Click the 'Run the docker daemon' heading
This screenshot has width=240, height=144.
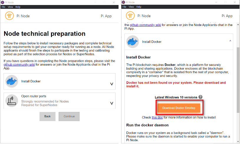pyautogui.click(x=147, y=125)
